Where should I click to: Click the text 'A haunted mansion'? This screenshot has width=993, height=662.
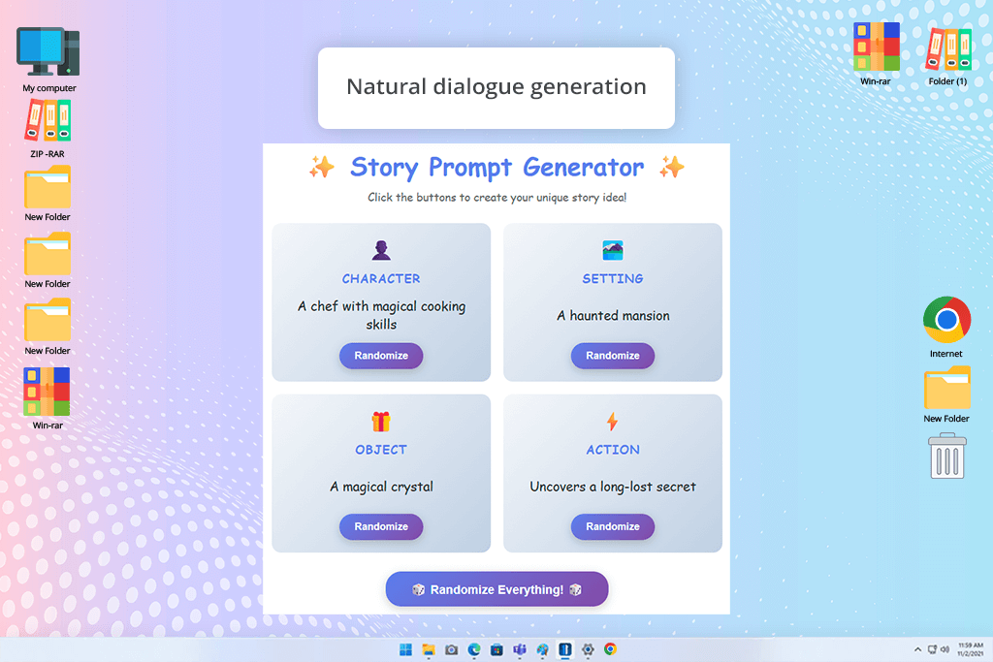click(x=613, y=315)
